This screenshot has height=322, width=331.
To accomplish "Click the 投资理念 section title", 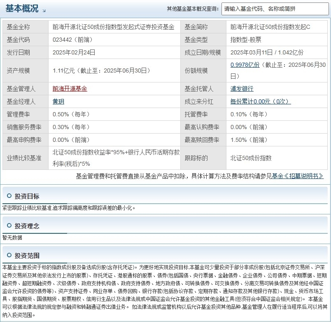I will pyautogui.click(x=27, y=226).
